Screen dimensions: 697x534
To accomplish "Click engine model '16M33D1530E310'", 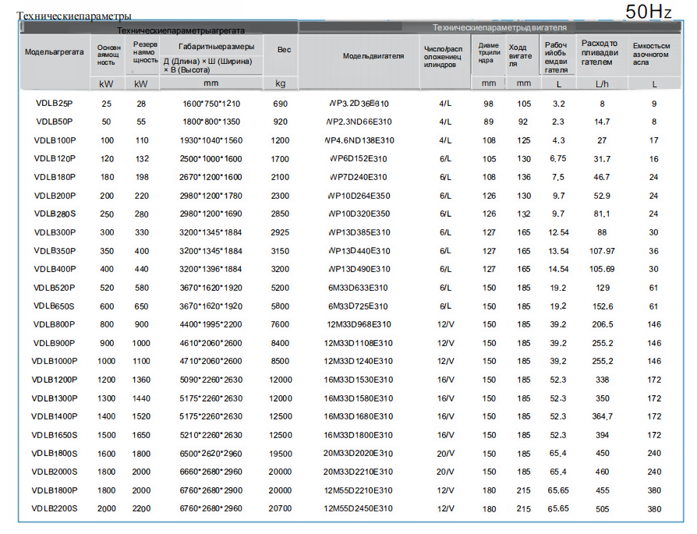I will click(x=359, y=380).
